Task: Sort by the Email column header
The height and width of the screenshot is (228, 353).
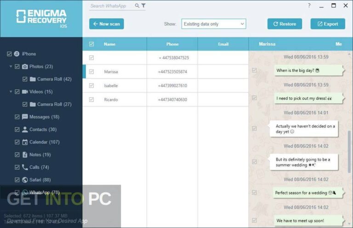Action: [223, 44]
